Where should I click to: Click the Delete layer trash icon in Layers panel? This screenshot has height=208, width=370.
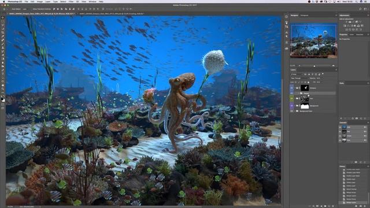point(333,206)
